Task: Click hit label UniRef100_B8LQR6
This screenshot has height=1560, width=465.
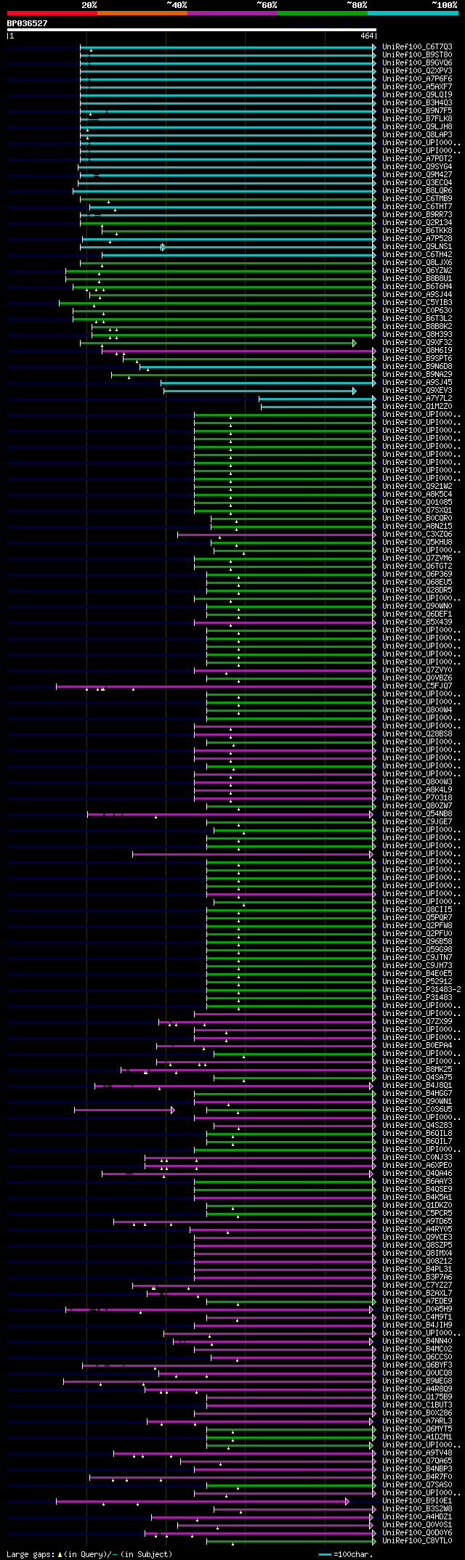Action: click(x=417, y=191)
